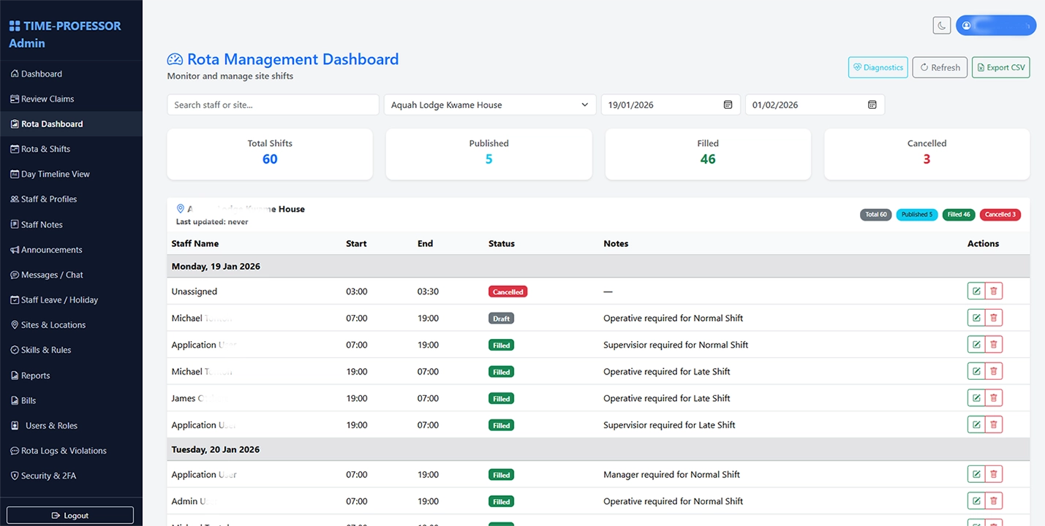View the Filled 46 progress card
The image size is (1045, 526).
pyautogui.click(x=707, y=153)
